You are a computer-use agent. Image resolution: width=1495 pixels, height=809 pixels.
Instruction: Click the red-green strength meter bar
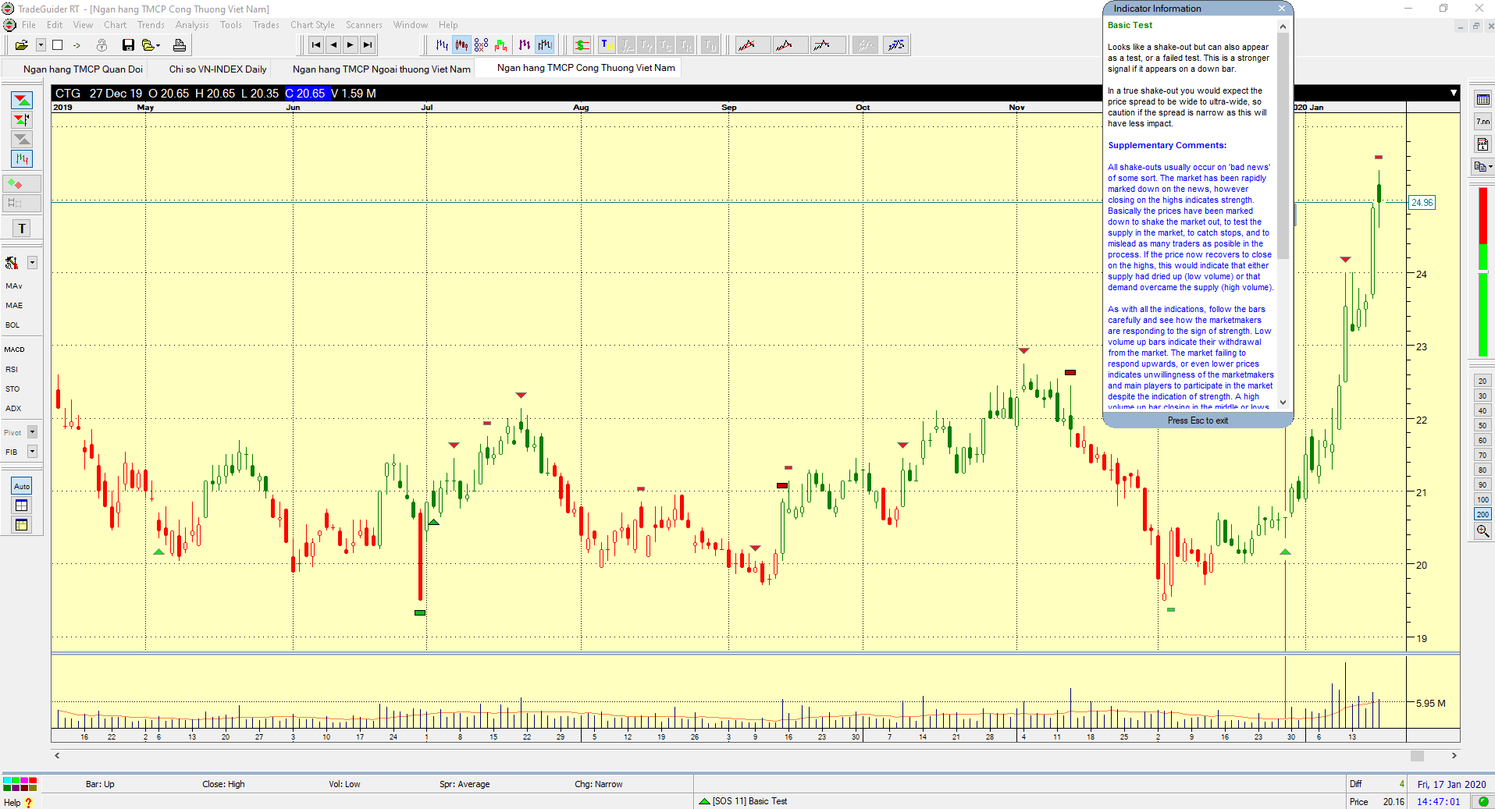(1483, 271)
